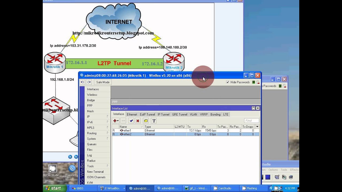Image resolution: width=342 pixels, height=192 pixels.
Task: Click the Mikrotik 1 router in diagram
Action: 55,63
